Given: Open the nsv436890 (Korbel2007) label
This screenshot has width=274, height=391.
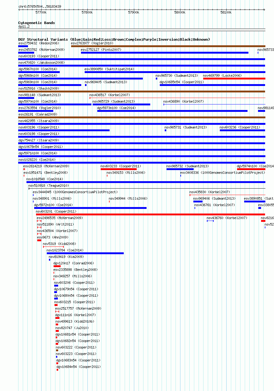Looking at the screenshot, I should (183, 101).
